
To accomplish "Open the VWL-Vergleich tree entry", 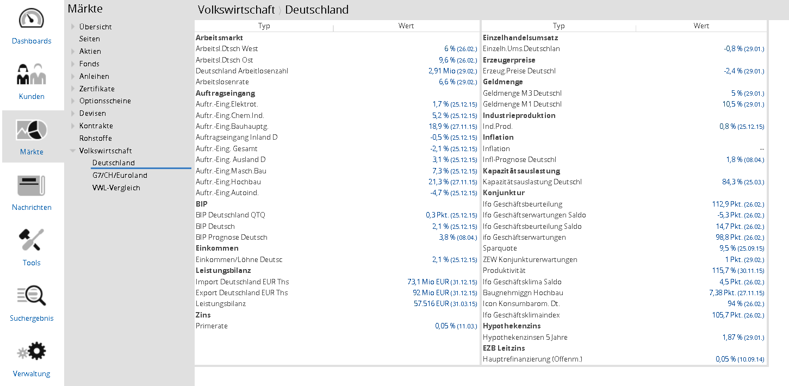I will tap(116, 188).
